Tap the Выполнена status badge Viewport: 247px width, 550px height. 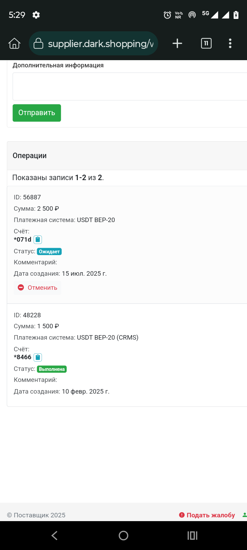(52, 369)
